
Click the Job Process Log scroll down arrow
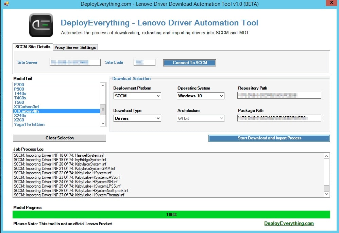point(326,194)
